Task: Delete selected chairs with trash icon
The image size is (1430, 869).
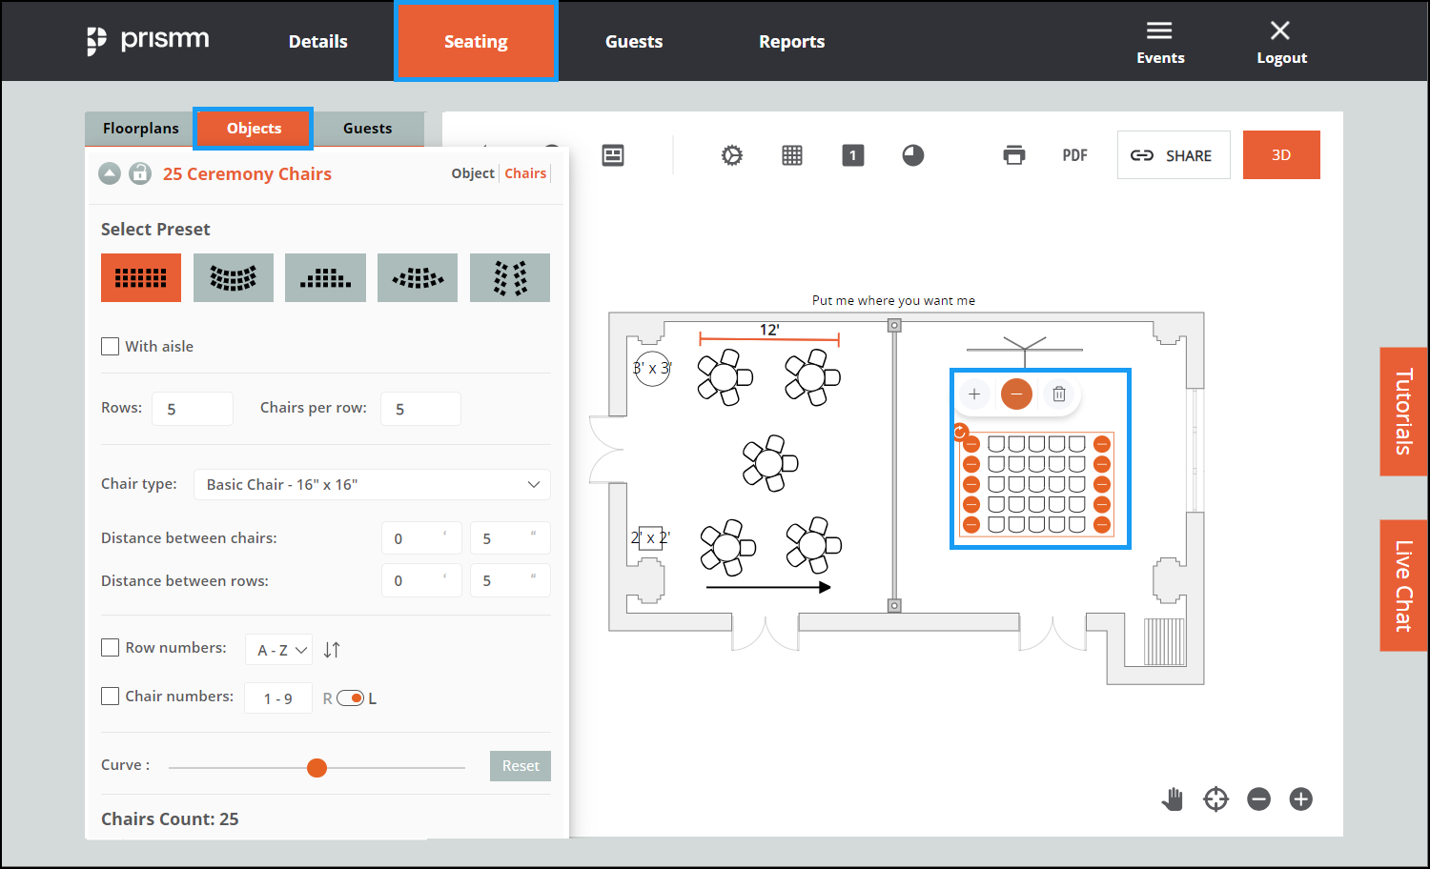Action: tap(1058, 394)
